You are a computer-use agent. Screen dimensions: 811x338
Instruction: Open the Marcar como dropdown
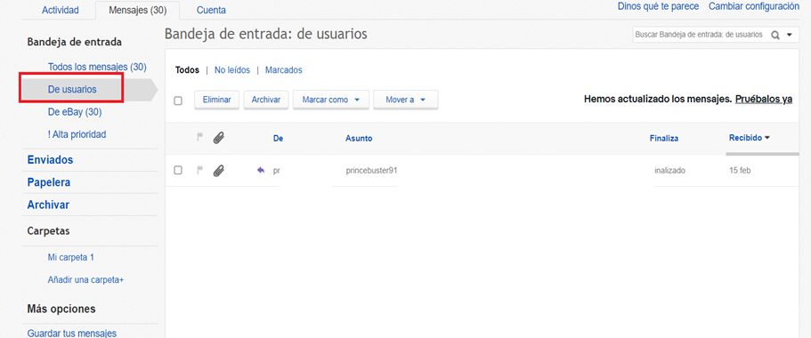(x=331, y=100)
